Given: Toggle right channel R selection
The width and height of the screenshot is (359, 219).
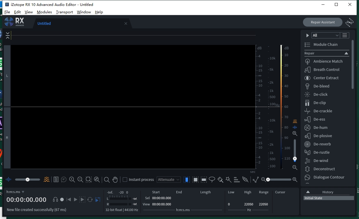Looking at the screenshot, I should point(7,138).
